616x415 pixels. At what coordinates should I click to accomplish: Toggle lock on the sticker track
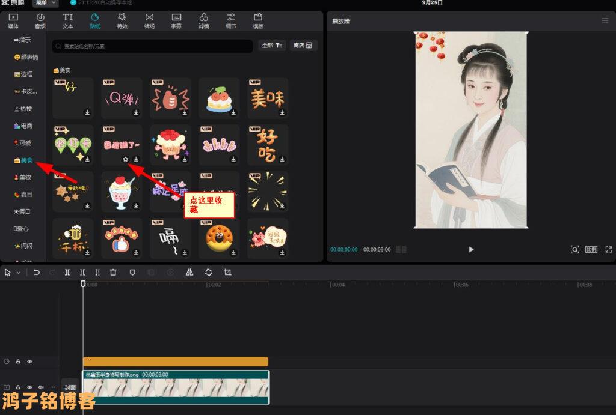(18, 362)
